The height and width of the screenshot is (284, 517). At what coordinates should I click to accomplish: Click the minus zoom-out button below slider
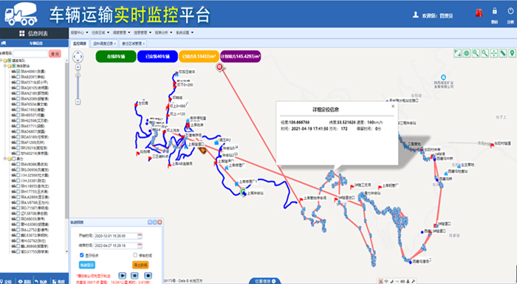tap(78, 102)
